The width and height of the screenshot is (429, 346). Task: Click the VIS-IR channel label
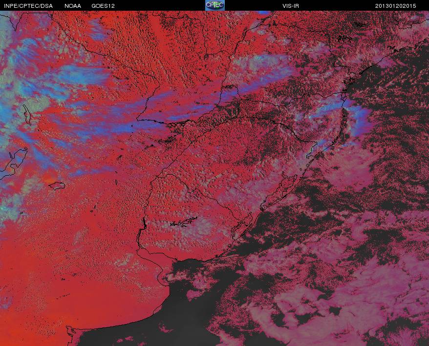click(x=291, y=6)
